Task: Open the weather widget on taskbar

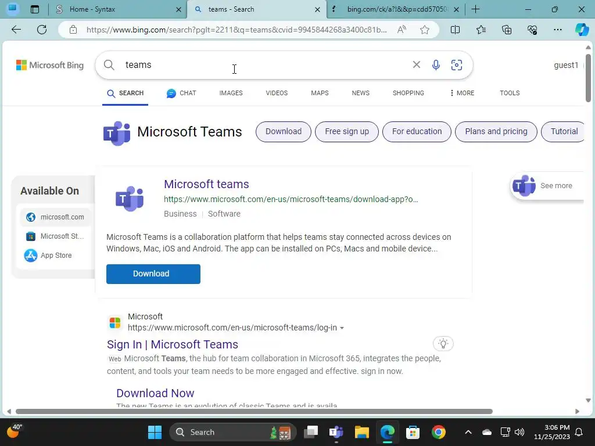Action: (x=15, y=431)
